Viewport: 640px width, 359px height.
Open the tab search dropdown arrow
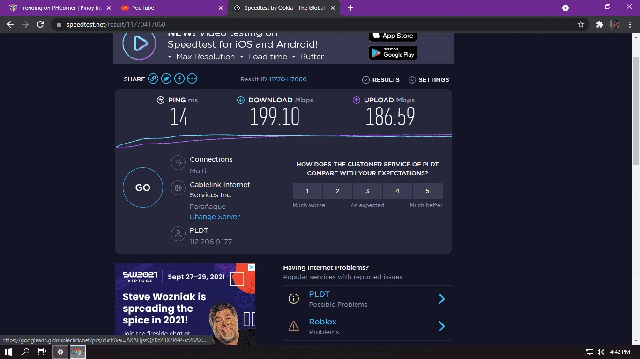click(566, 8)
